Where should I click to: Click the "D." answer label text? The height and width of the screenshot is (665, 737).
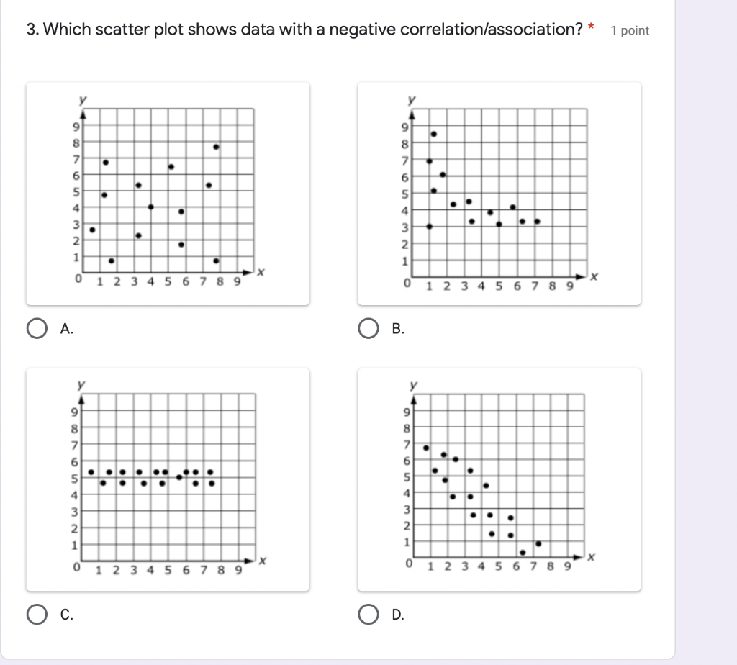tap(399, 615)
